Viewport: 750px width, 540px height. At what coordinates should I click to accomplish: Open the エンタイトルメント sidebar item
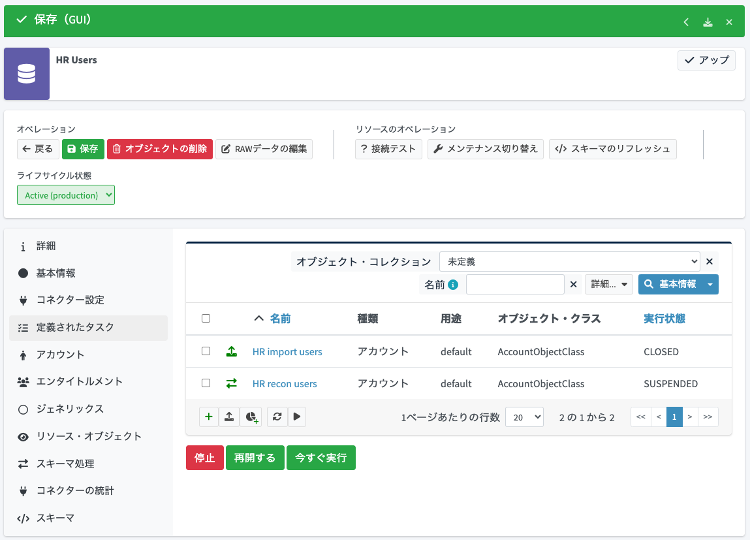(89, 382)
